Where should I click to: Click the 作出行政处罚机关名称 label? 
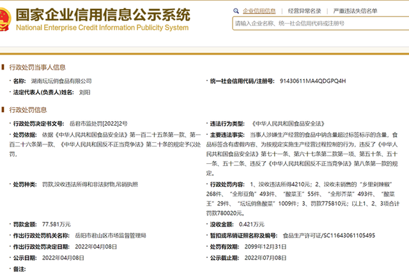pyautogui.click(x=42, y=235)
